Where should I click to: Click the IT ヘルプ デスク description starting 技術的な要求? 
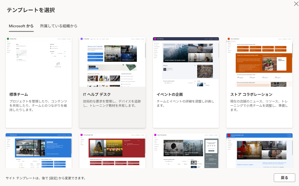click(112, 103)
